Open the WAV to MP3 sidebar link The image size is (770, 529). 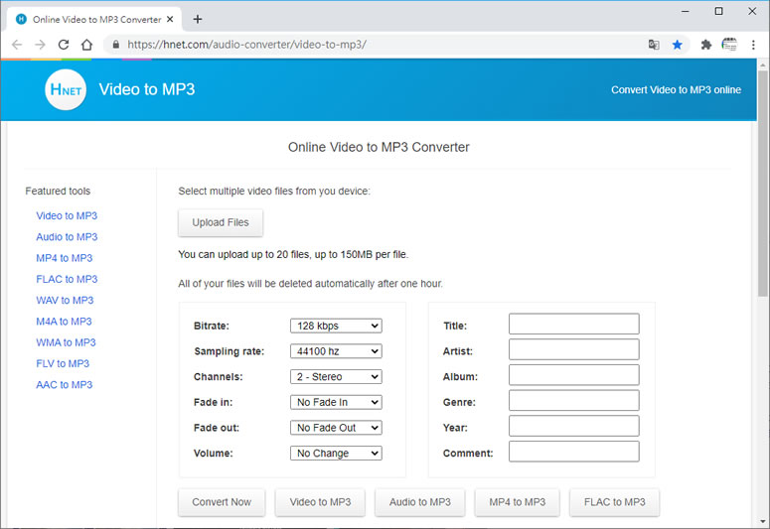tap(65, 301)
